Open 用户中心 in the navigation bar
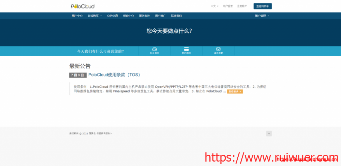The image size is (341, 166). tap(77, 16)
